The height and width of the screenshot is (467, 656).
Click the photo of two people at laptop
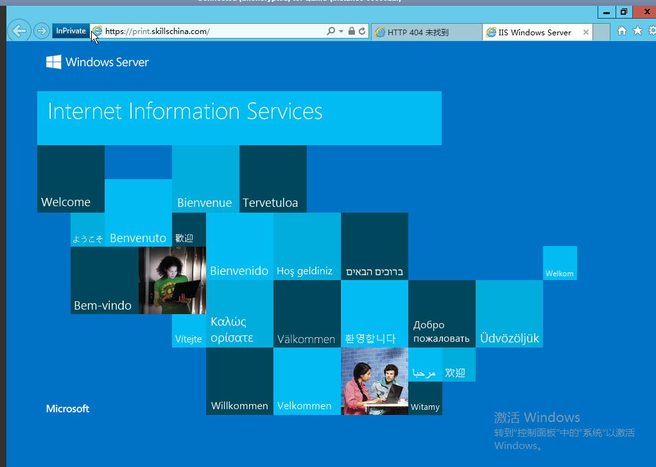(374, 381)
